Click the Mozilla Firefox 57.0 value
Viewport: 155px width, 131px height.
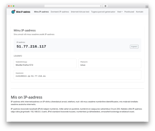coord(24,65)
